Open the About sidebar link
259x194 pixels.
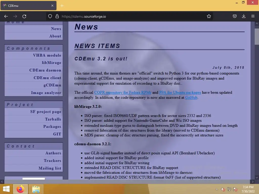click(55, 36)
